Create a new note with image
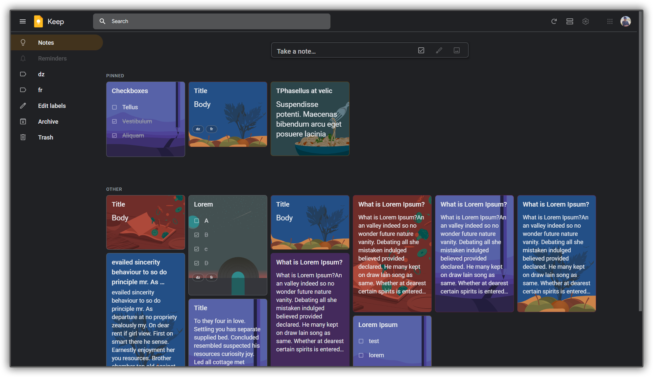653x377 pixels. [457, 50]
